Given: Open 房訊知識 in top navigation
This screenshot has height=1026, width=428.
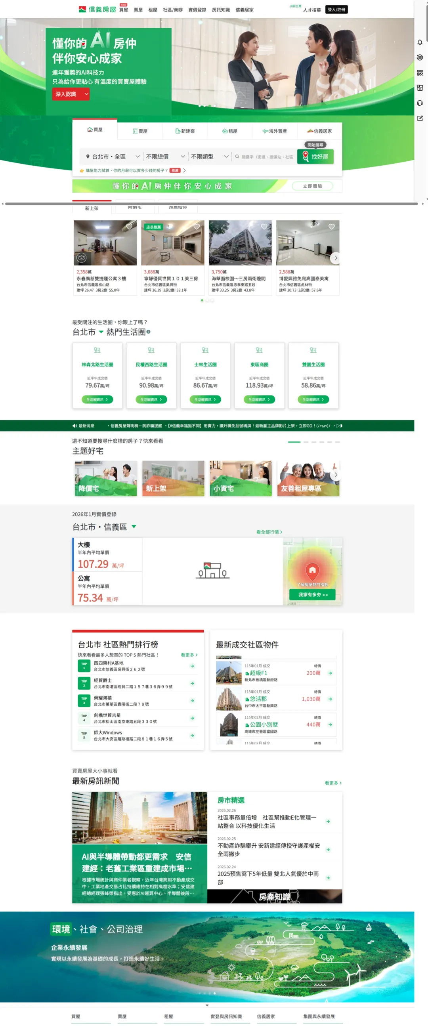Looking at the screenshot, I should tap(221, 10).
